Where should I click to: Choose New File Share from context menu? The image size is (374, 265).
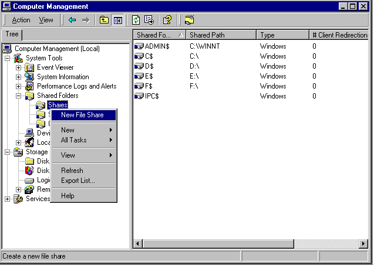coord(84,115)
